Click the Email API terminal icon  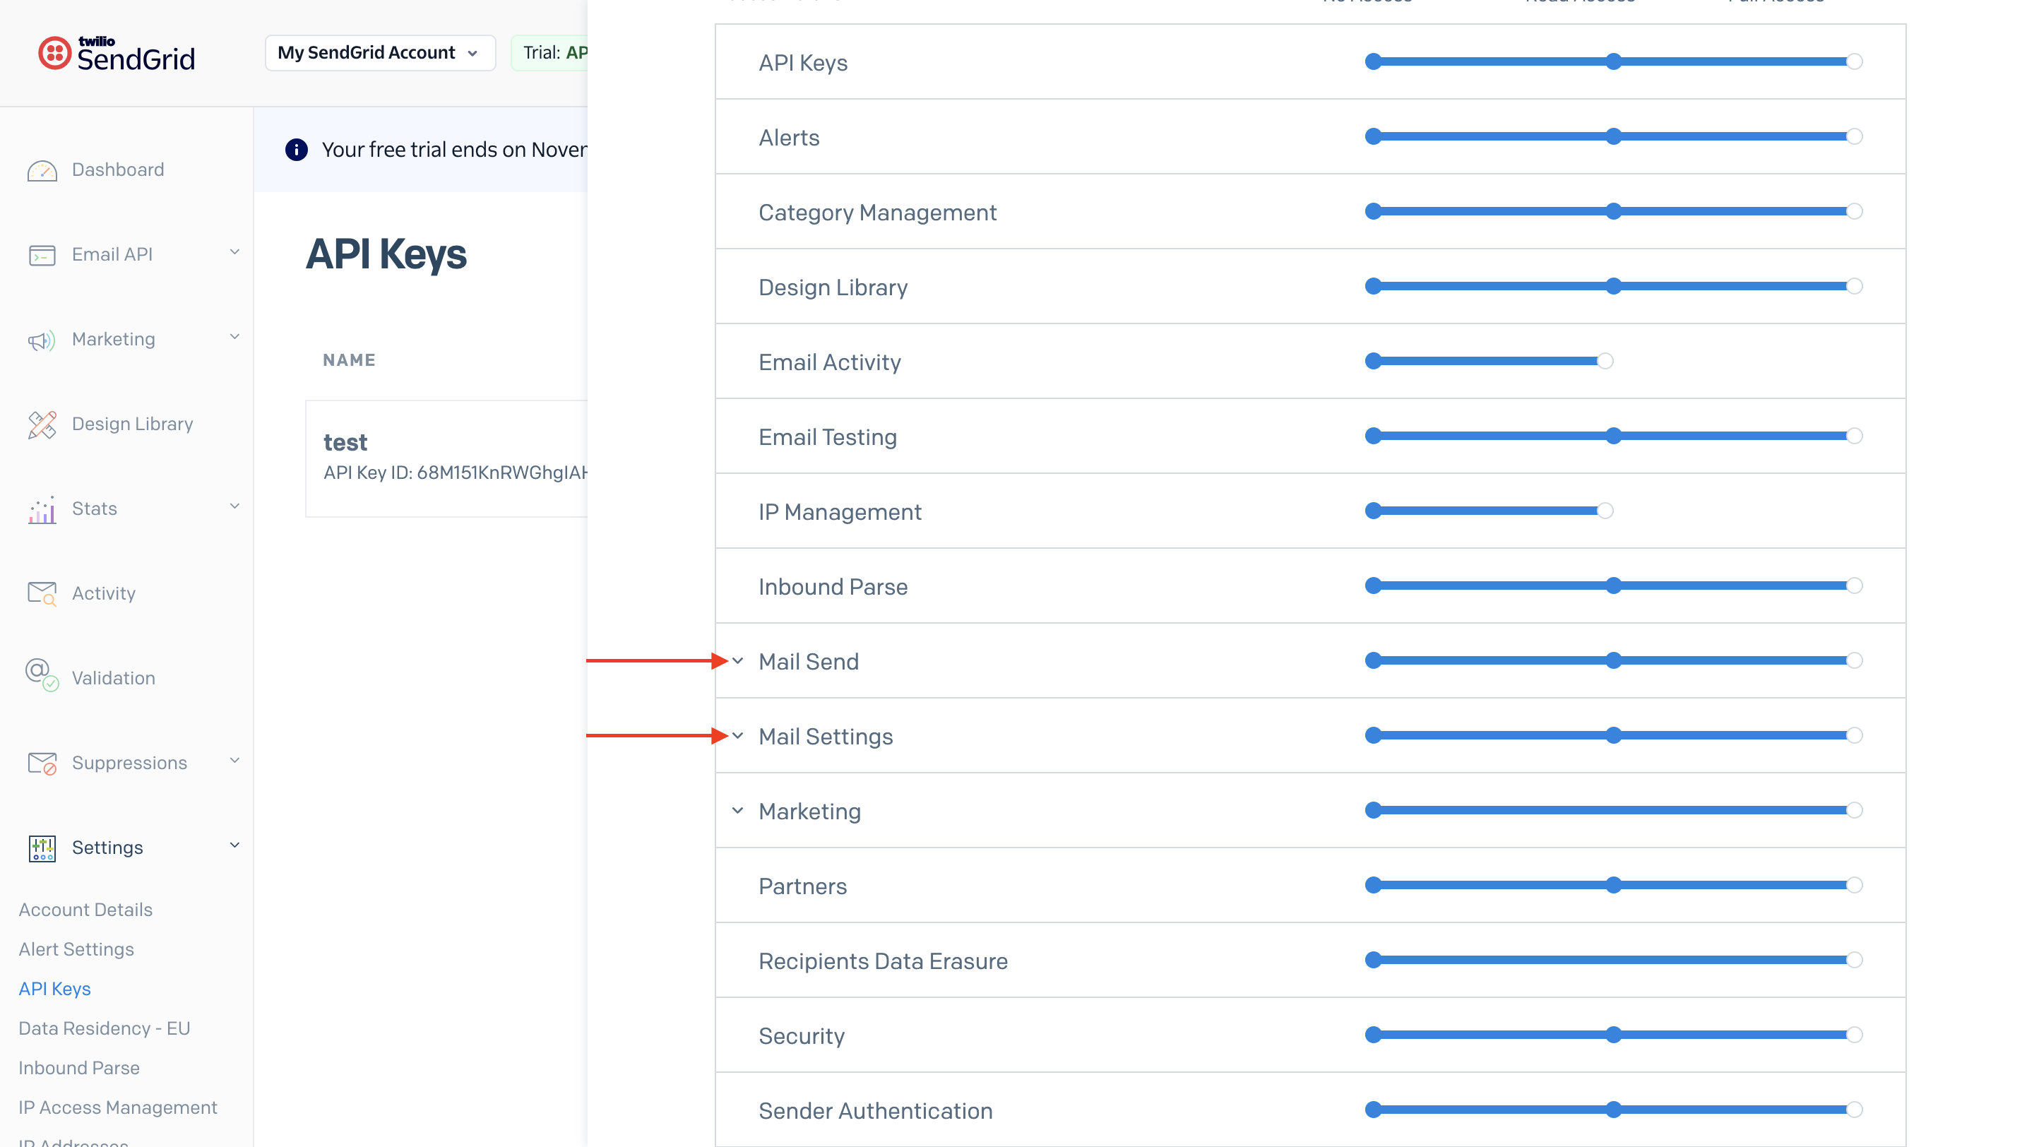point(42,255)
